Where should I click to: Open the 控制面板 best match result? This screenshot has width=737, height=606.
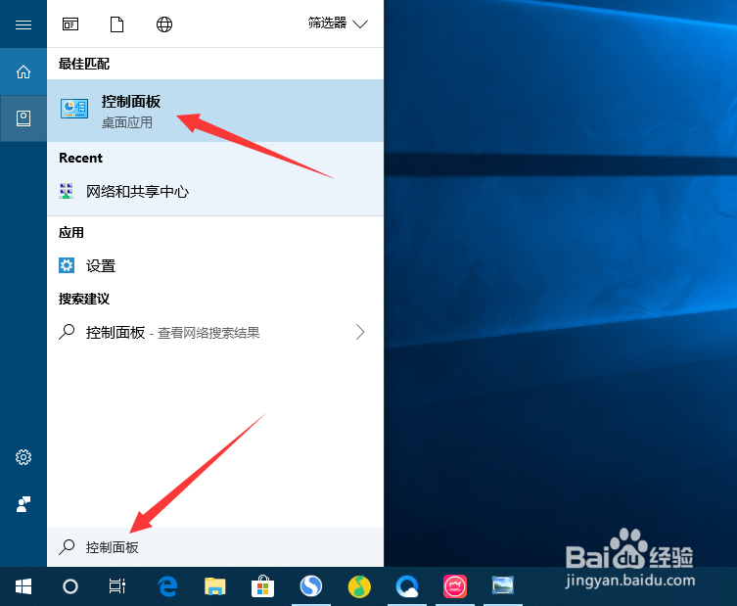215,111
